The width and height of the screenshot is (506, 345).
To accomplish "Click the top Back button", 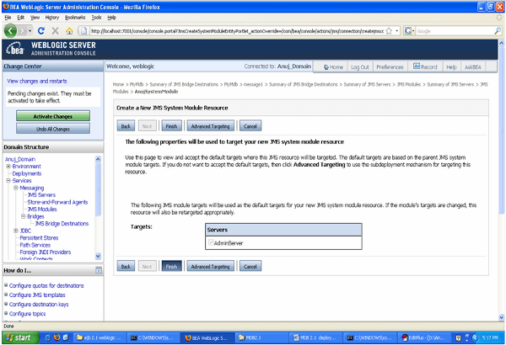I will pos(126,126).
